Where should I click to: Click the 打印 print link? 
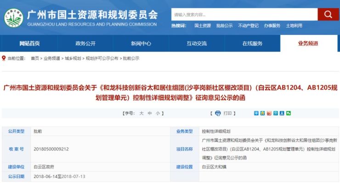pos(227,113)
